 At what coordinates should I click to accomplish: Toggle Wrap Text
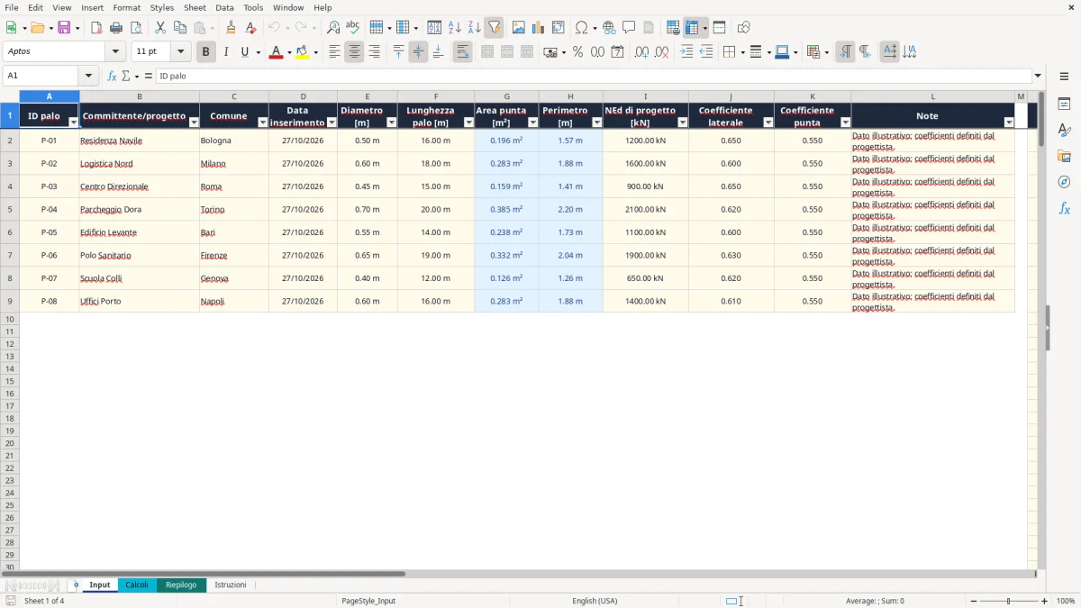tap(462, 52)
